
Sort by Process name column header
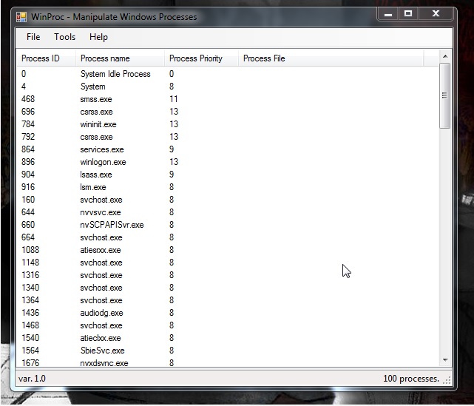pos(120,58)
